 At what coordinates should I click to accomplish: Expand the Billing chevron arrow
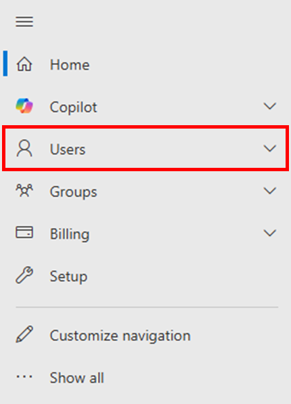point(270,233)
